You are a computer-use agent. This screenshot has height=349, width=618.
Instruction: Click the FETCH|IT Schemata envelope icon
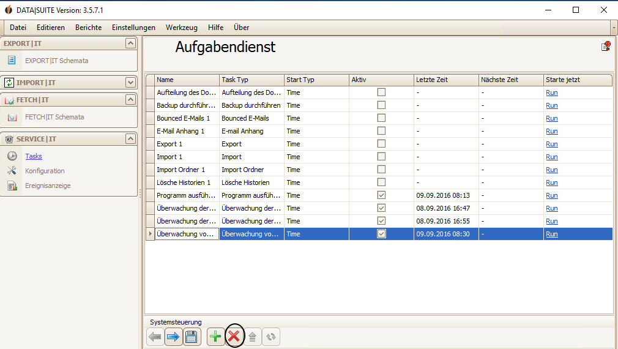(12, 117)
